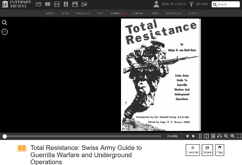The image size is (242, 165).
Task: Open the Audio (speaker) media icon
Action: click(66, 4)
